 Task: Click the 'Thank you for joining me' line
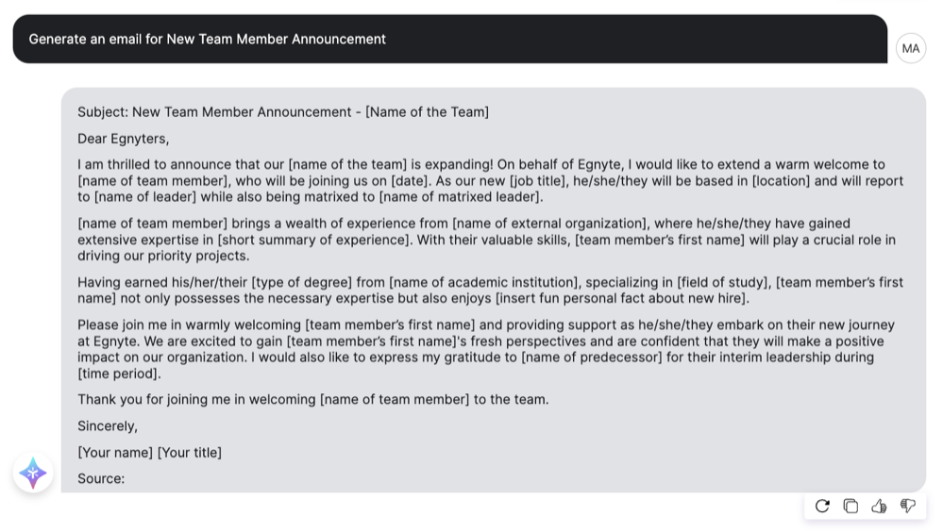[312, 400]
